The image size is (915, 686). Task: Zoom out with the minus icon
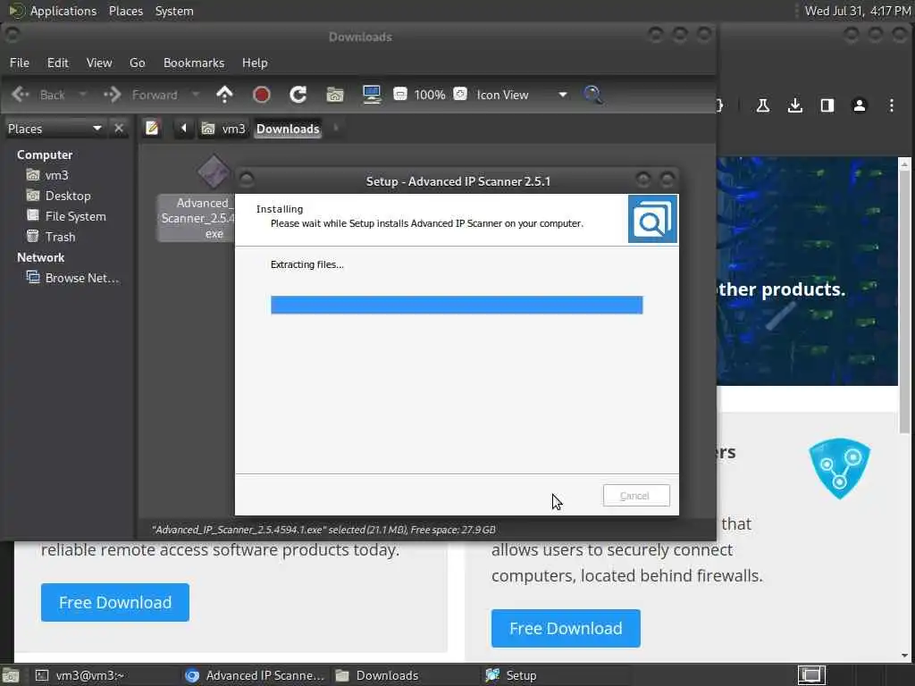click(400, 94)
